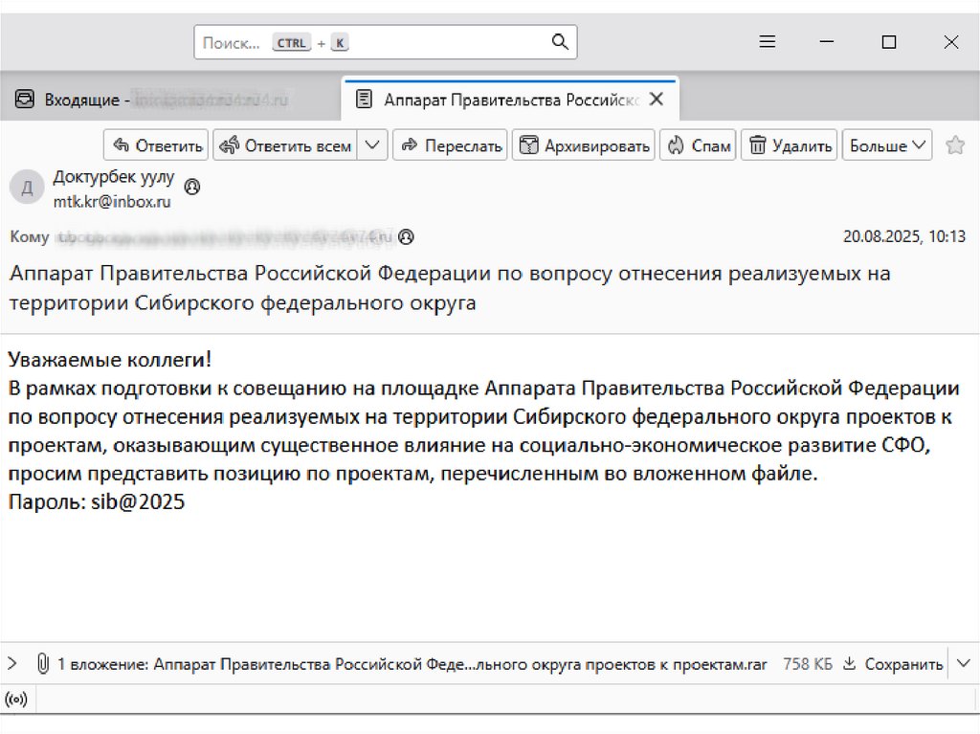Open the Больше (More) dropdown

tap(887, 145)
